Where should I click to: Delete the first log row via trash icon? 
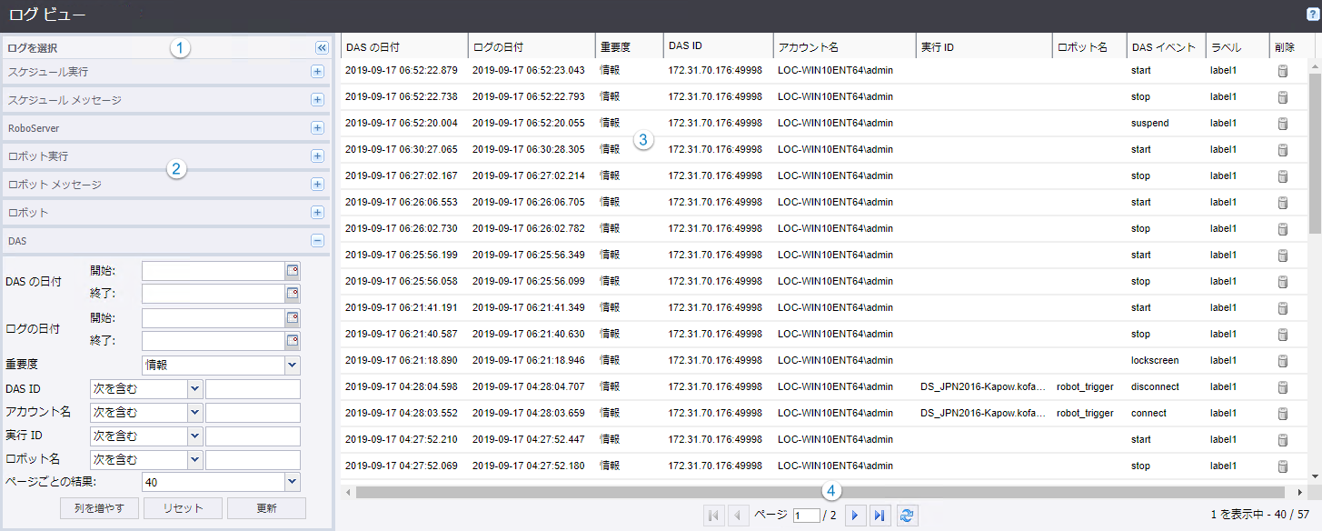coord(1283,71)
